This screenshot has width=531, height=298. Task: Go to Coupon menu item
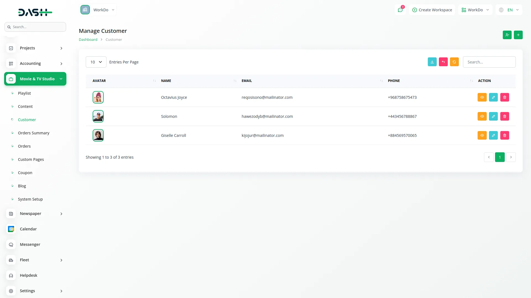tap(25, 173)
